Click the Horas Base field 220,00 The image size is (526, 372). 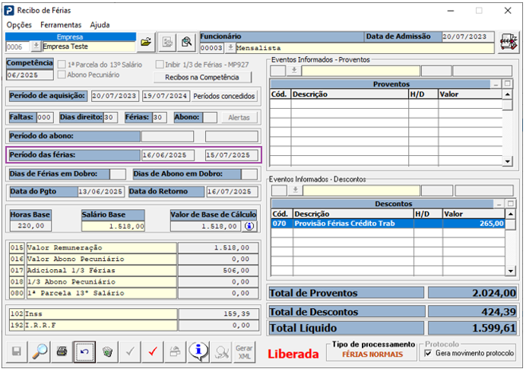31,226
